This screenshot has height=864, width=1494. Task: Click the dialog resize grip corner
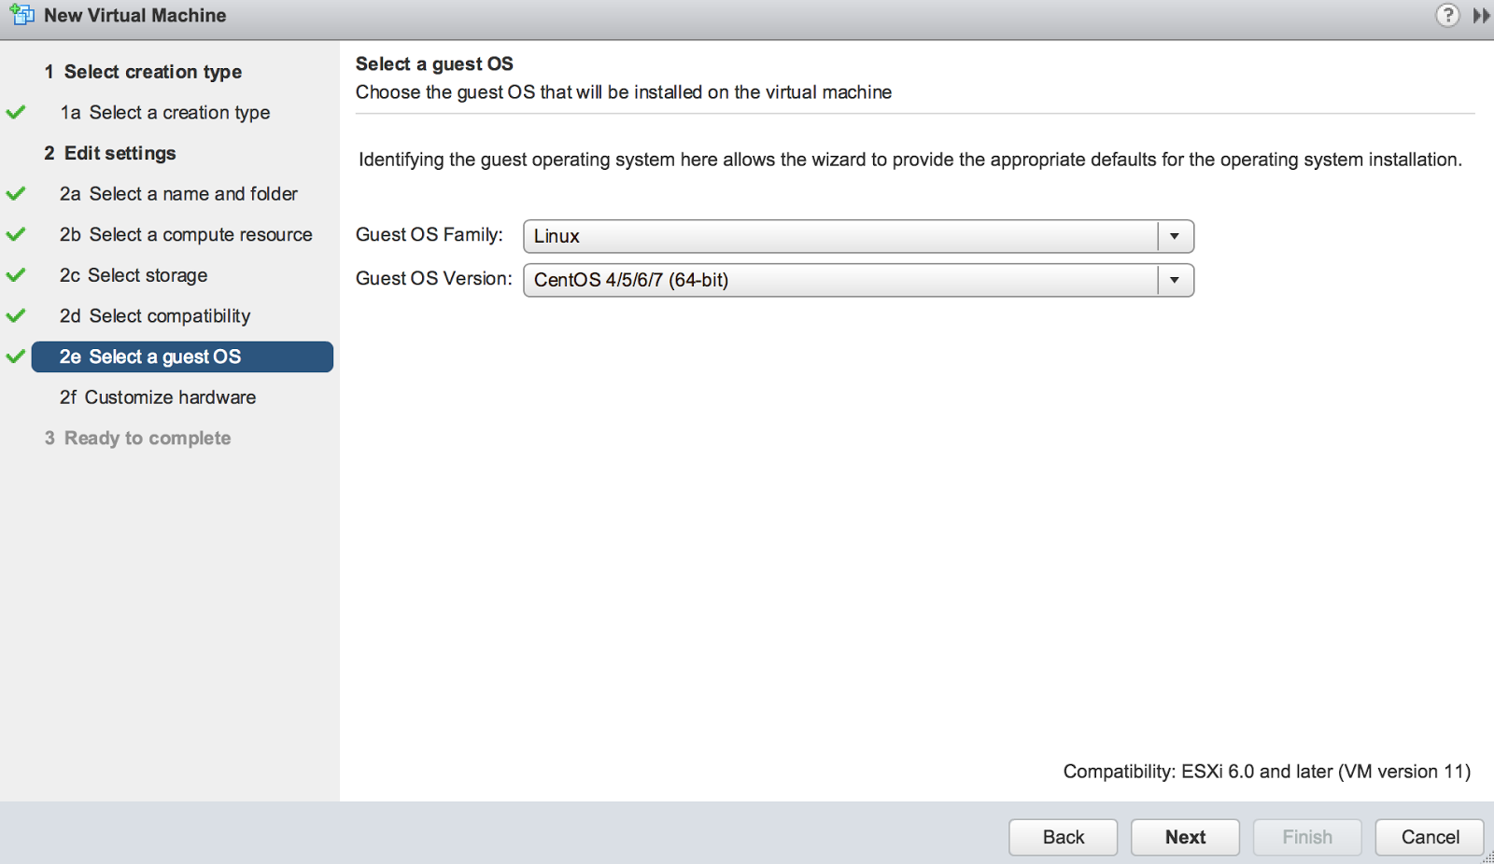(x=1487, y=857)
